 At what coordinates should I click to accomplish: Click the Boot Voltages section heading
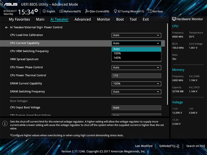19,101
